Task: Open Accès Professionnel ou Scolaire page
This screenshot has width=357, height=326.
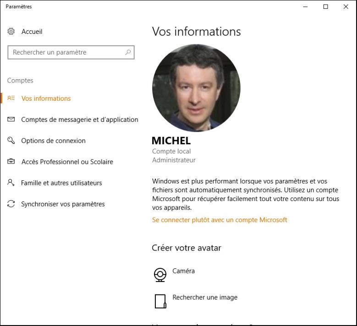Action: (67, 162)
